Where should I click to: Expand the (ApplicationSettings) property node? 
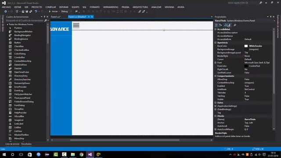216,106
